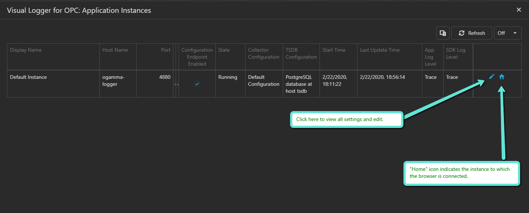Sort by the Start Time column header
Screen dimensions: 529x213
point(334,50)
